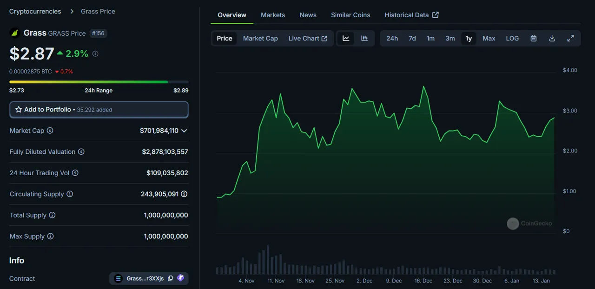Click the Info section heading
This screenshot has height=289, width=595.
(x=17, y=261)
